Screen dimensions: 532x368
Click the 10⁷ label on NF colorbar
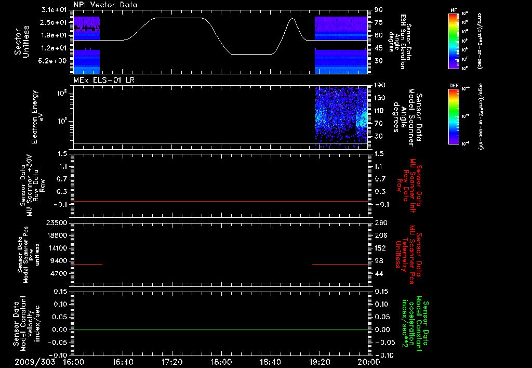(465, 59)
